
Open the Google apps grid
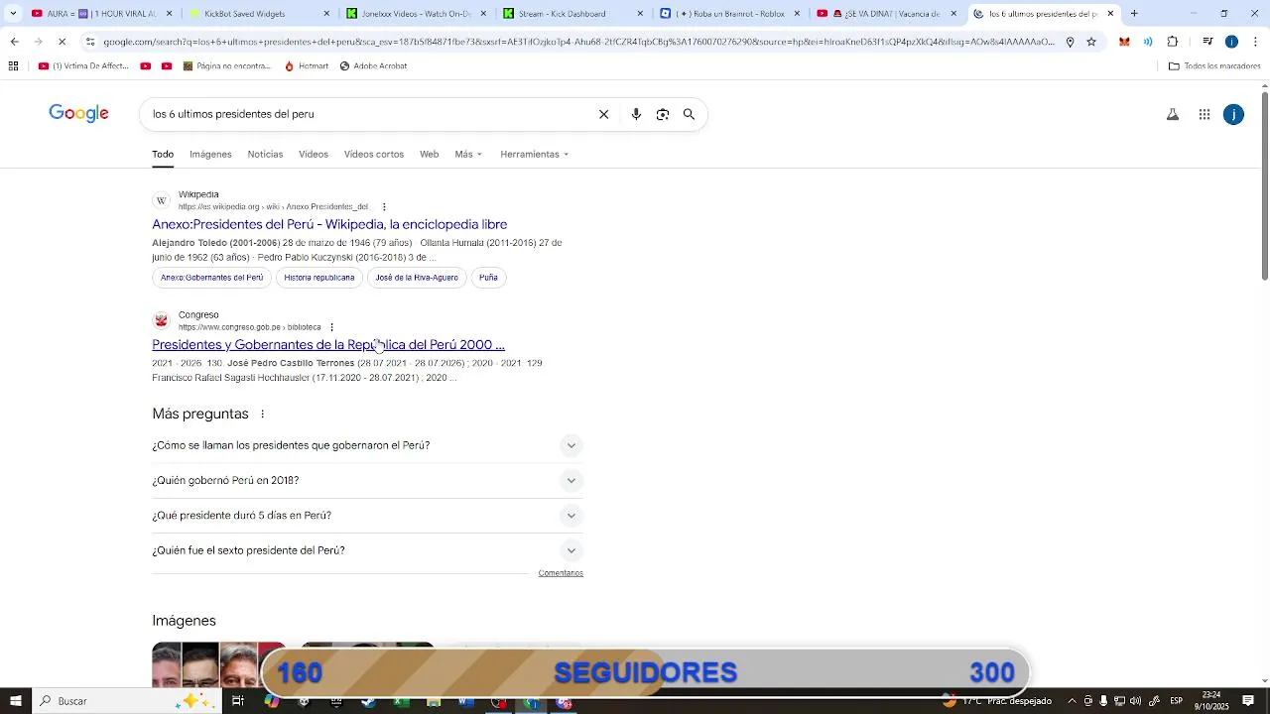pos(1205,114)
